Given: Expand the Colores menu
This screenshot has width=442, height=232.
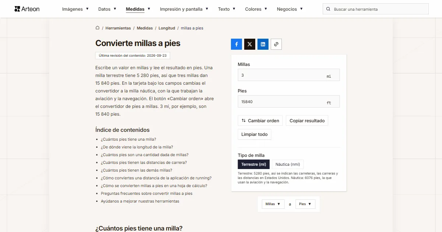Looking at the screenshot, I should (256, 9).
